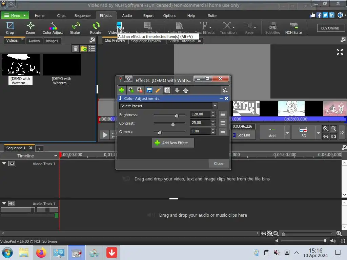The width and height of the screenshot is (347, 260).
Task: Move effect down with arrow icon
Action: 177,90
